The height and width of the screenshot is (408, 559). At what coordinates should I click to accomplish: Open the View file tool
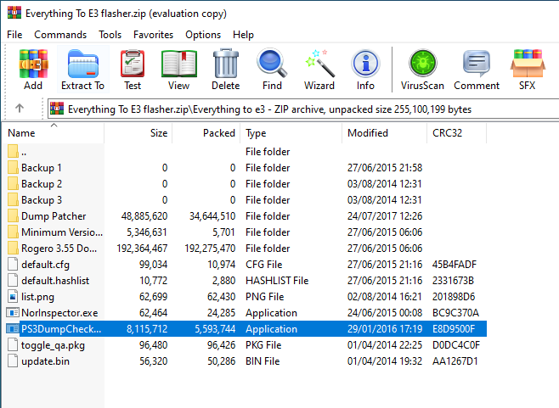coord(178,69)
